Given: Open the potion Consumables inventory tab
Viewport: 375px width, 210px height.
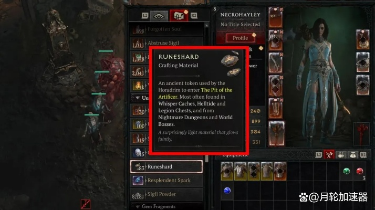Looking at the screenshot, I should coord(341,155).
